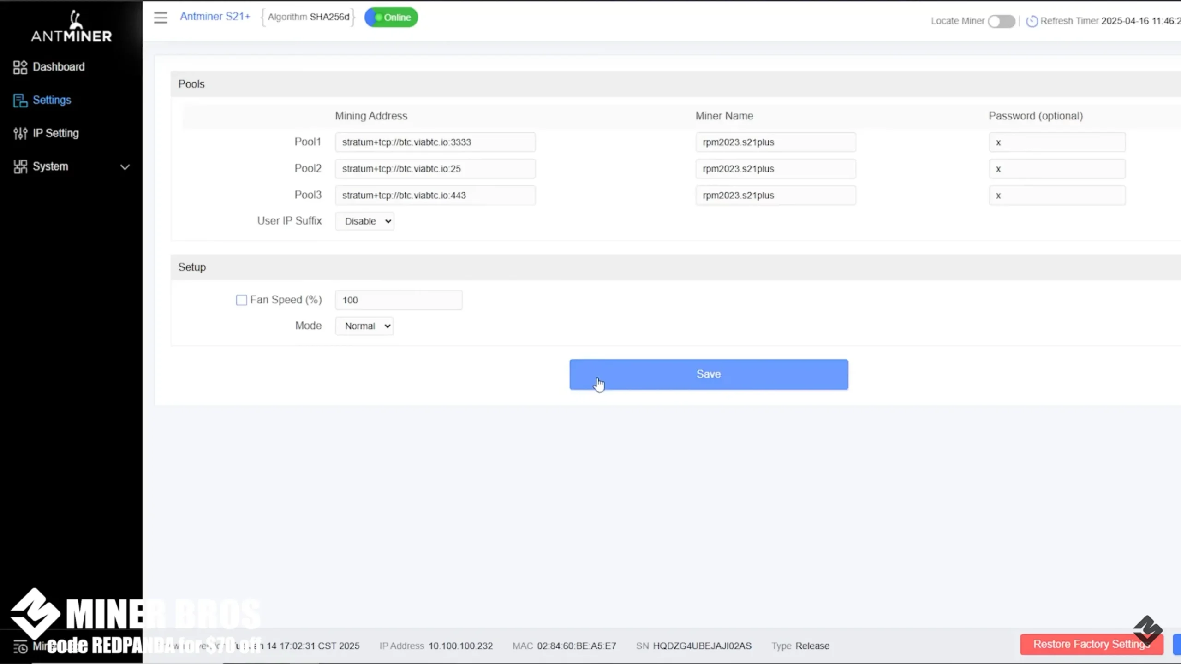Expand the System menu chevron

click(125, 167)
